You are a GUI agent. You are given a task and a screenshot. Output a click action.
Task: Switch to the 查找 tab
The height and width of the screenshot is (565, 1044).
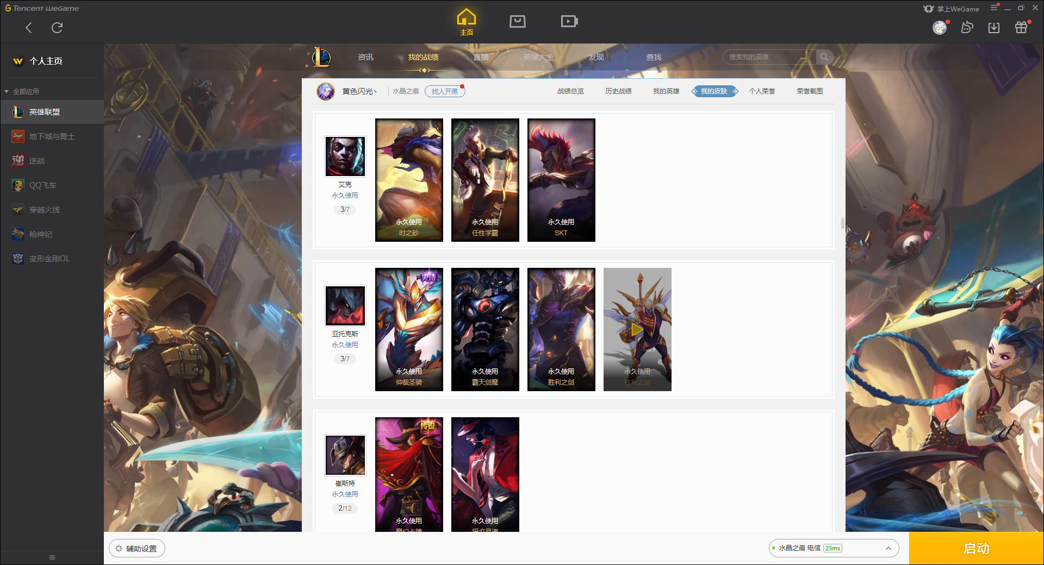tap(654, 57)
